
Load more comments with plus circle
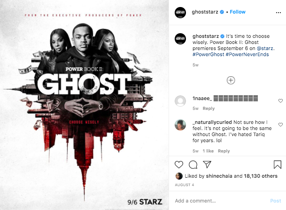click(x=231, y=80)
